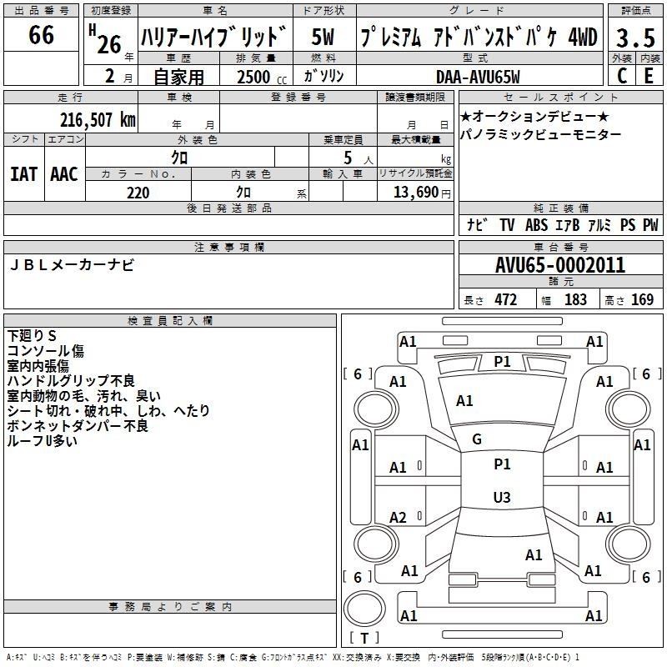Image resolution: width=667 pixels, height=667 pixels.
Task: Click PS in genuine equipment
Action: click(x=628, y=224)
